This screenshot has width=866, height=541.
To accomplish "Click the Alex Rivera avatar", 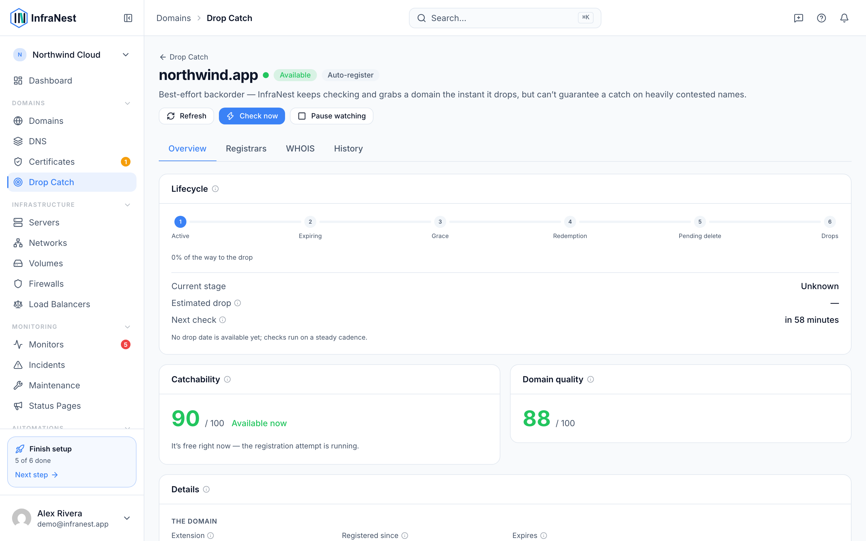I will pyautogui.click(x=21, y=518).
